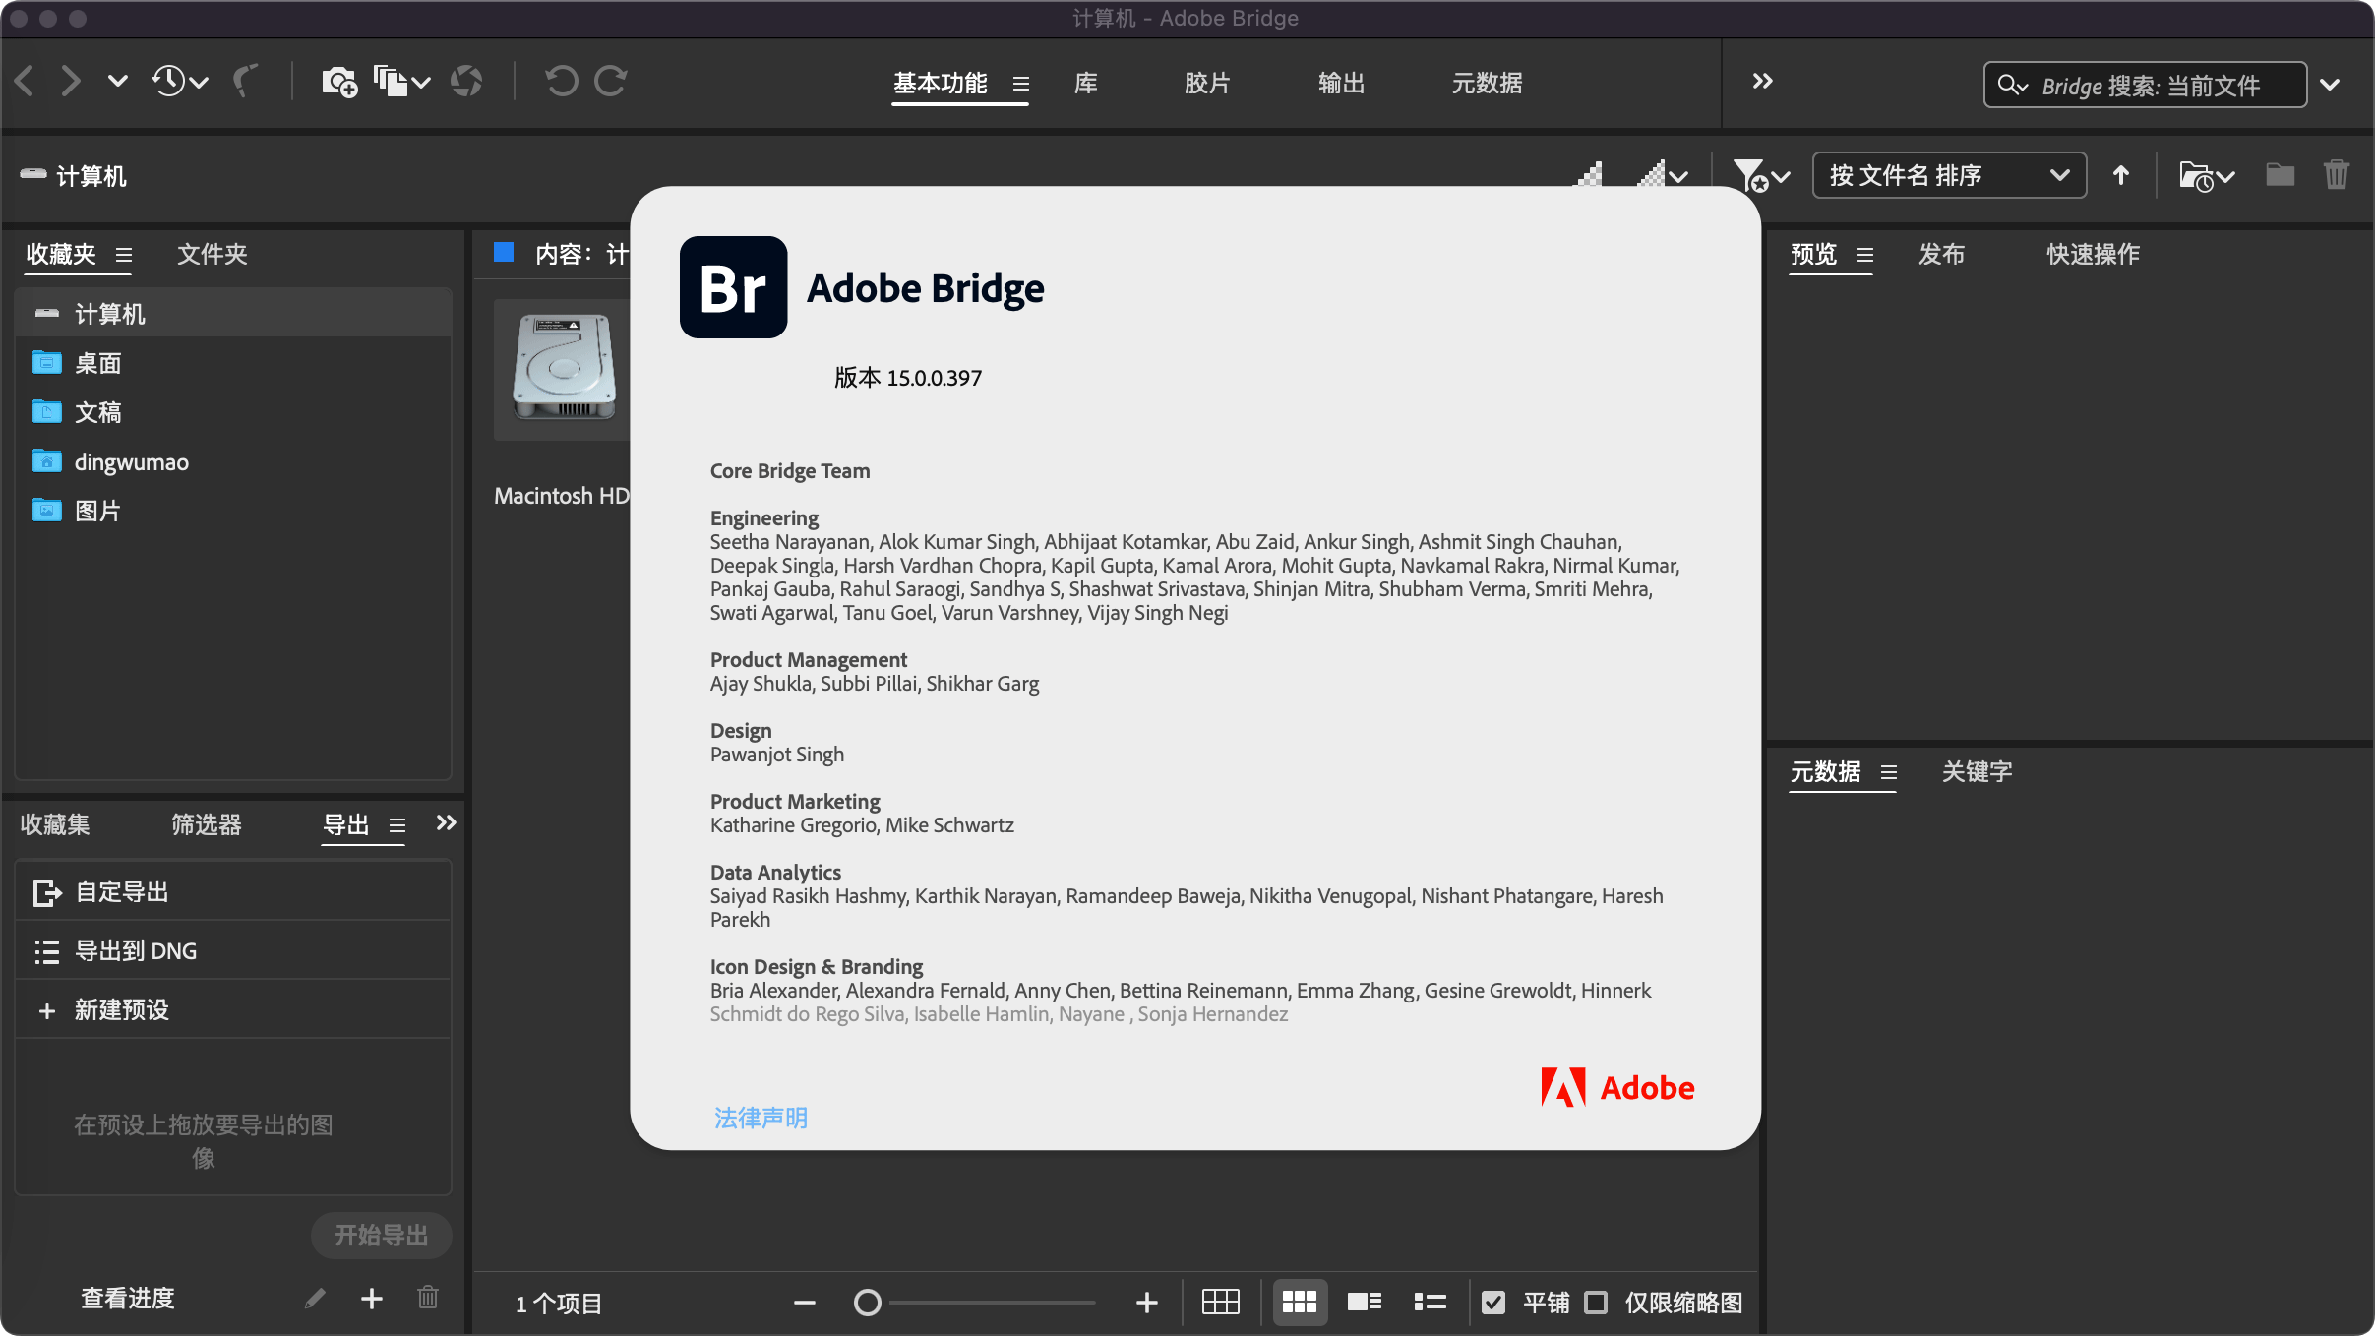Click the delete item trash icon
The image size is (2375, 1336).
click(2336, 176)
